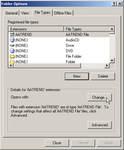Click the Delete button
The image size is (124, 150).
click(103, 76)
